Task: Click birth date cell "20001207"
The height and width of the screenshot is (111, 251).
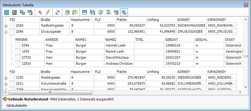Action: pyautogui.click(x=179, y=58)
